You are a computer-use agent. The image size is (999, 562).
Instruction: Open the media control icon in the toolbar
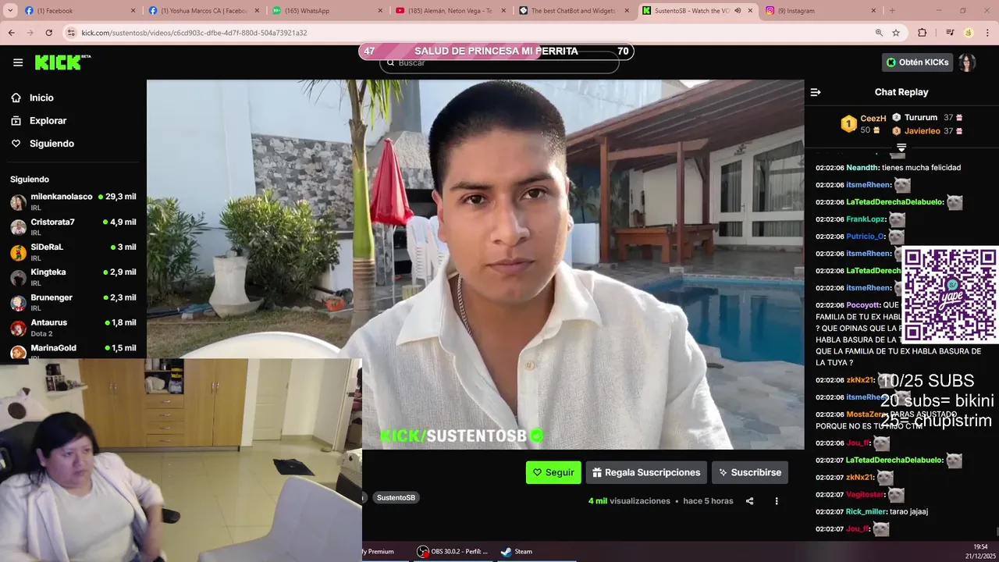tap(950, 33)
